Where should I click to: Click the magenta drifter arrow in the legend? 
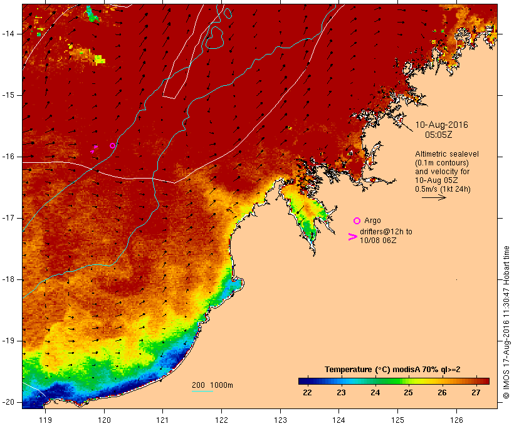pyautogui.click(x=353, y=237)
